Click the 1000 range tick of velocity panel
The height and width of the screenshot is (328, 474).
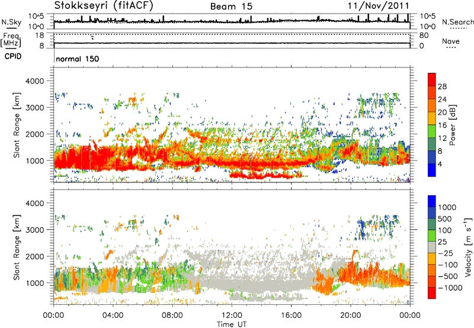click(x=34, y=283)
